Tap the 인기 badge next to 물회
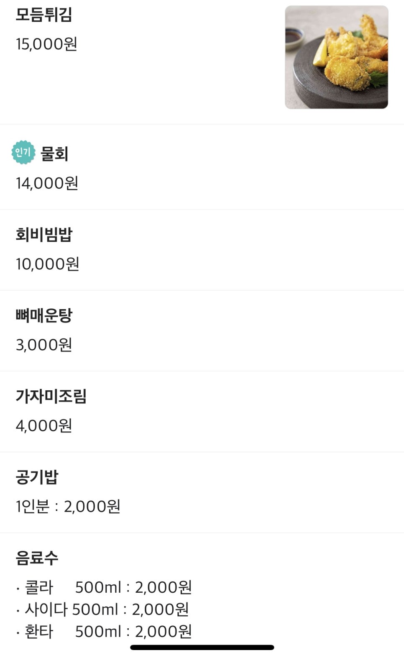Screen dimensions: 404x658 pyautogui.click(x=23, y=153)
